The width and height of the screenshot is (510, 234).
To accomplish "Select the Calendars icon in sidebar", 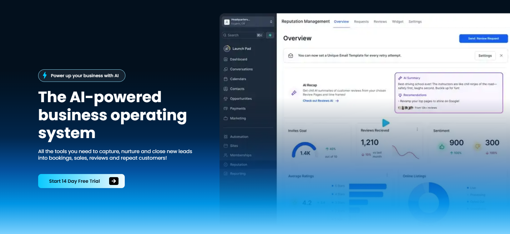I will coord(226,79).
